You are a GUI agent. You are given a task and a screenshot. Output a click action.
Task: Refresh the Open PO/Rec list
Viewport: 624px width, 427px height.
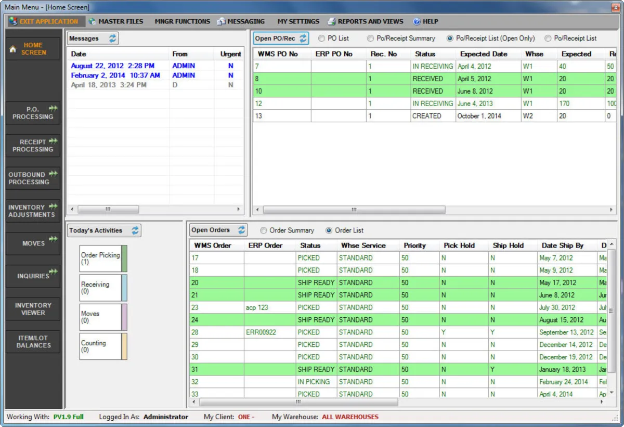click(x=303, y=38)
